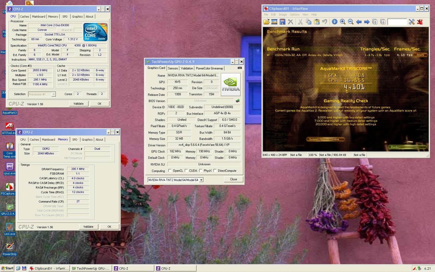Zoom in with magnifier plus icon
Image resolution: width=435 pixels, height=272 pixels.
click(343, 22)
